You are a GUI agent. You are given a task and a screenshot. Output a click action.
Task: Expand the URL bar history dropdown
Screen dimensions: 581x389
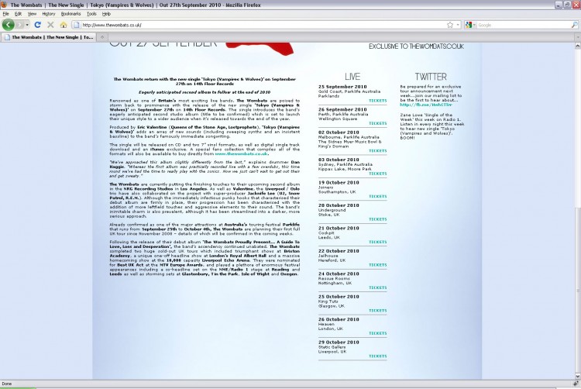(x=458, y=25)
